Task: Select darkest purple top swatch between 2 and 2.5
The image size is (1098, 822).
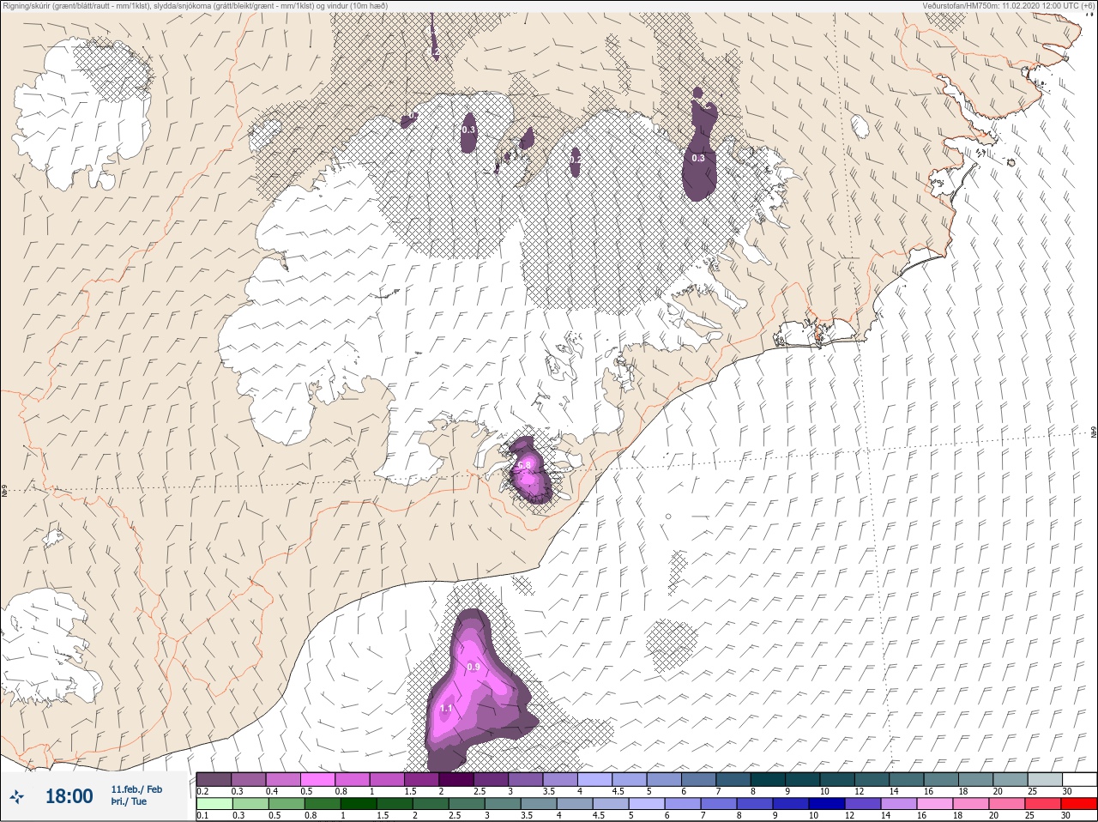Action: [x=457, y=779]
